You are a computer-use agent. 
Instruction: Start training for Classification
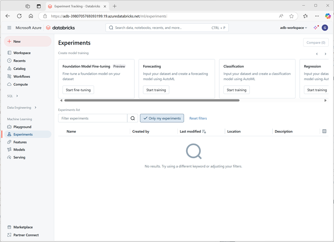236,90
